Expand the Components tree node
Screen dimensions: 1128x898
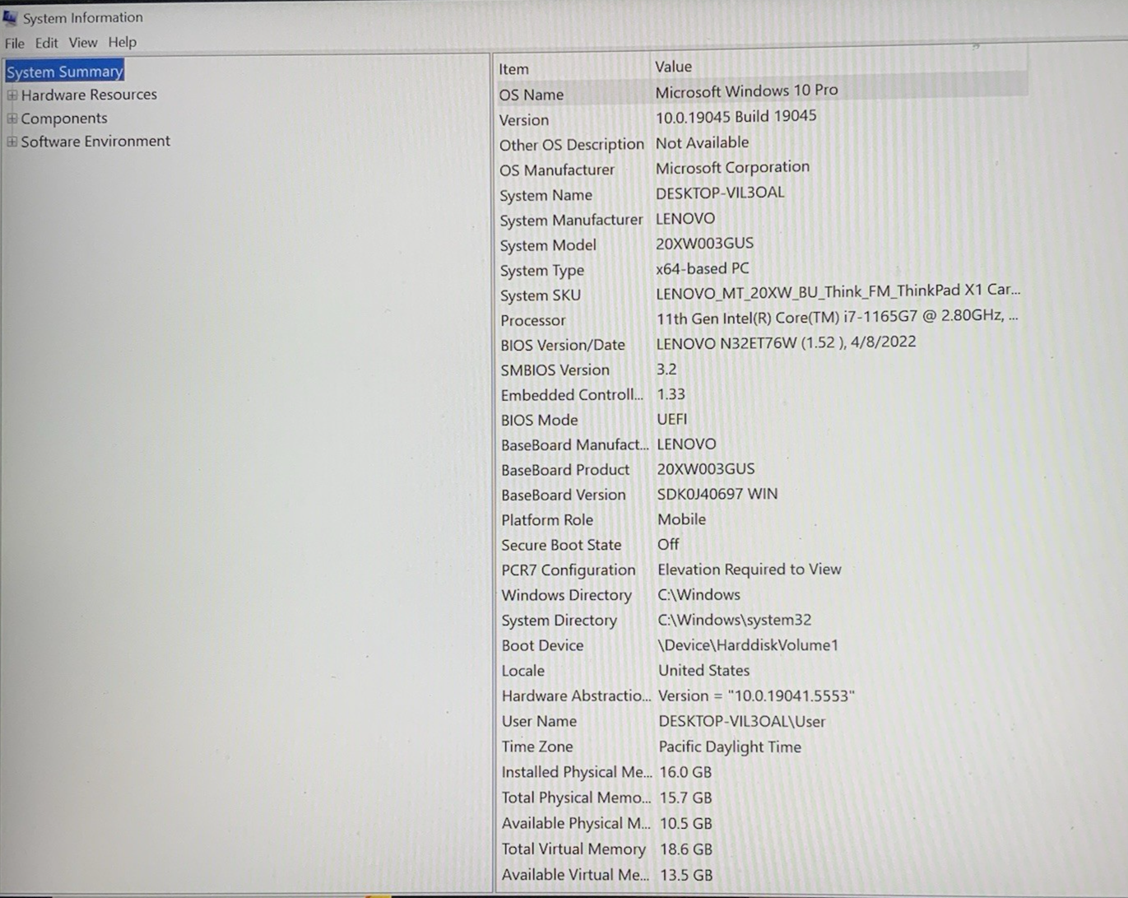click(12, 119)
